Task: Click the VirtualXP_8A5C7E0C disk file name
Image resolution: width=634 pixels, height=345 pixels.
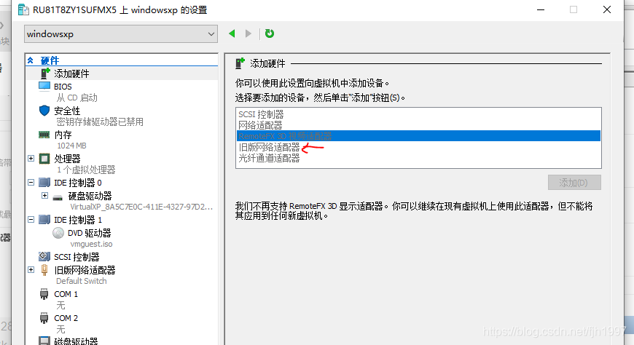Action: (x=141, y=207)
